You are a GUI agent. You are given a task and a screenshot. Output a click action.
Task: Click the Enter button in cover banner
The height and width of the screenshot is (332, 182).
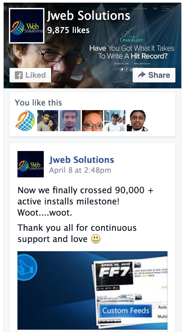167,9
